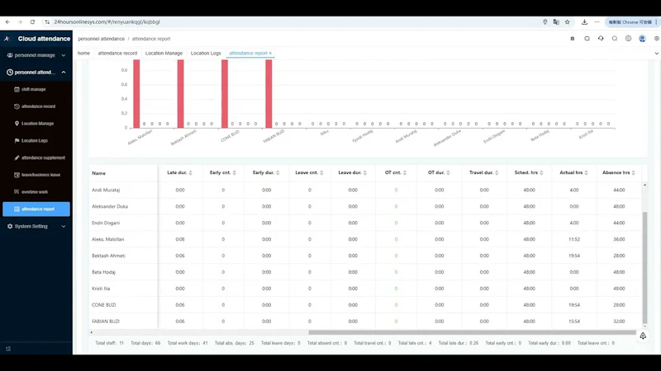Sort by Late dur. column

coord(191,173)
